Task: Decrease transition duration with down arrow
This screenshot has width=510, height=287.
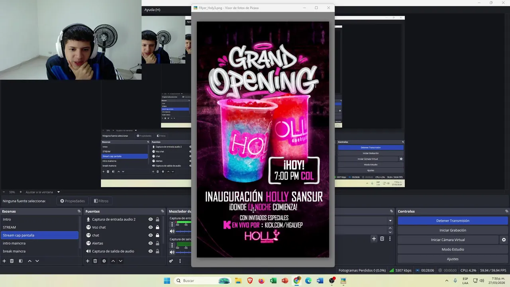Action: point(390,232)
